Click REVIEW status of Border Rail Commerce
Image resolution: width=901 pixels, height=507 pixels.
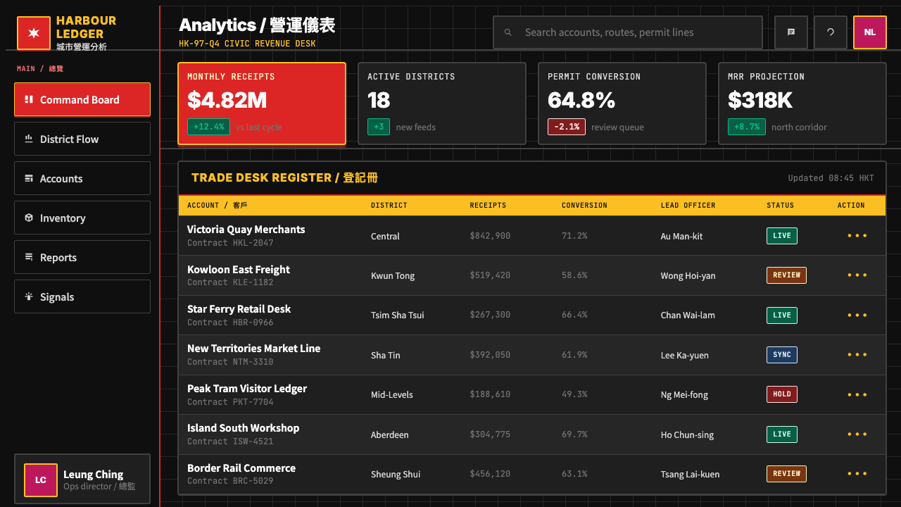click(x=786, y=474)
